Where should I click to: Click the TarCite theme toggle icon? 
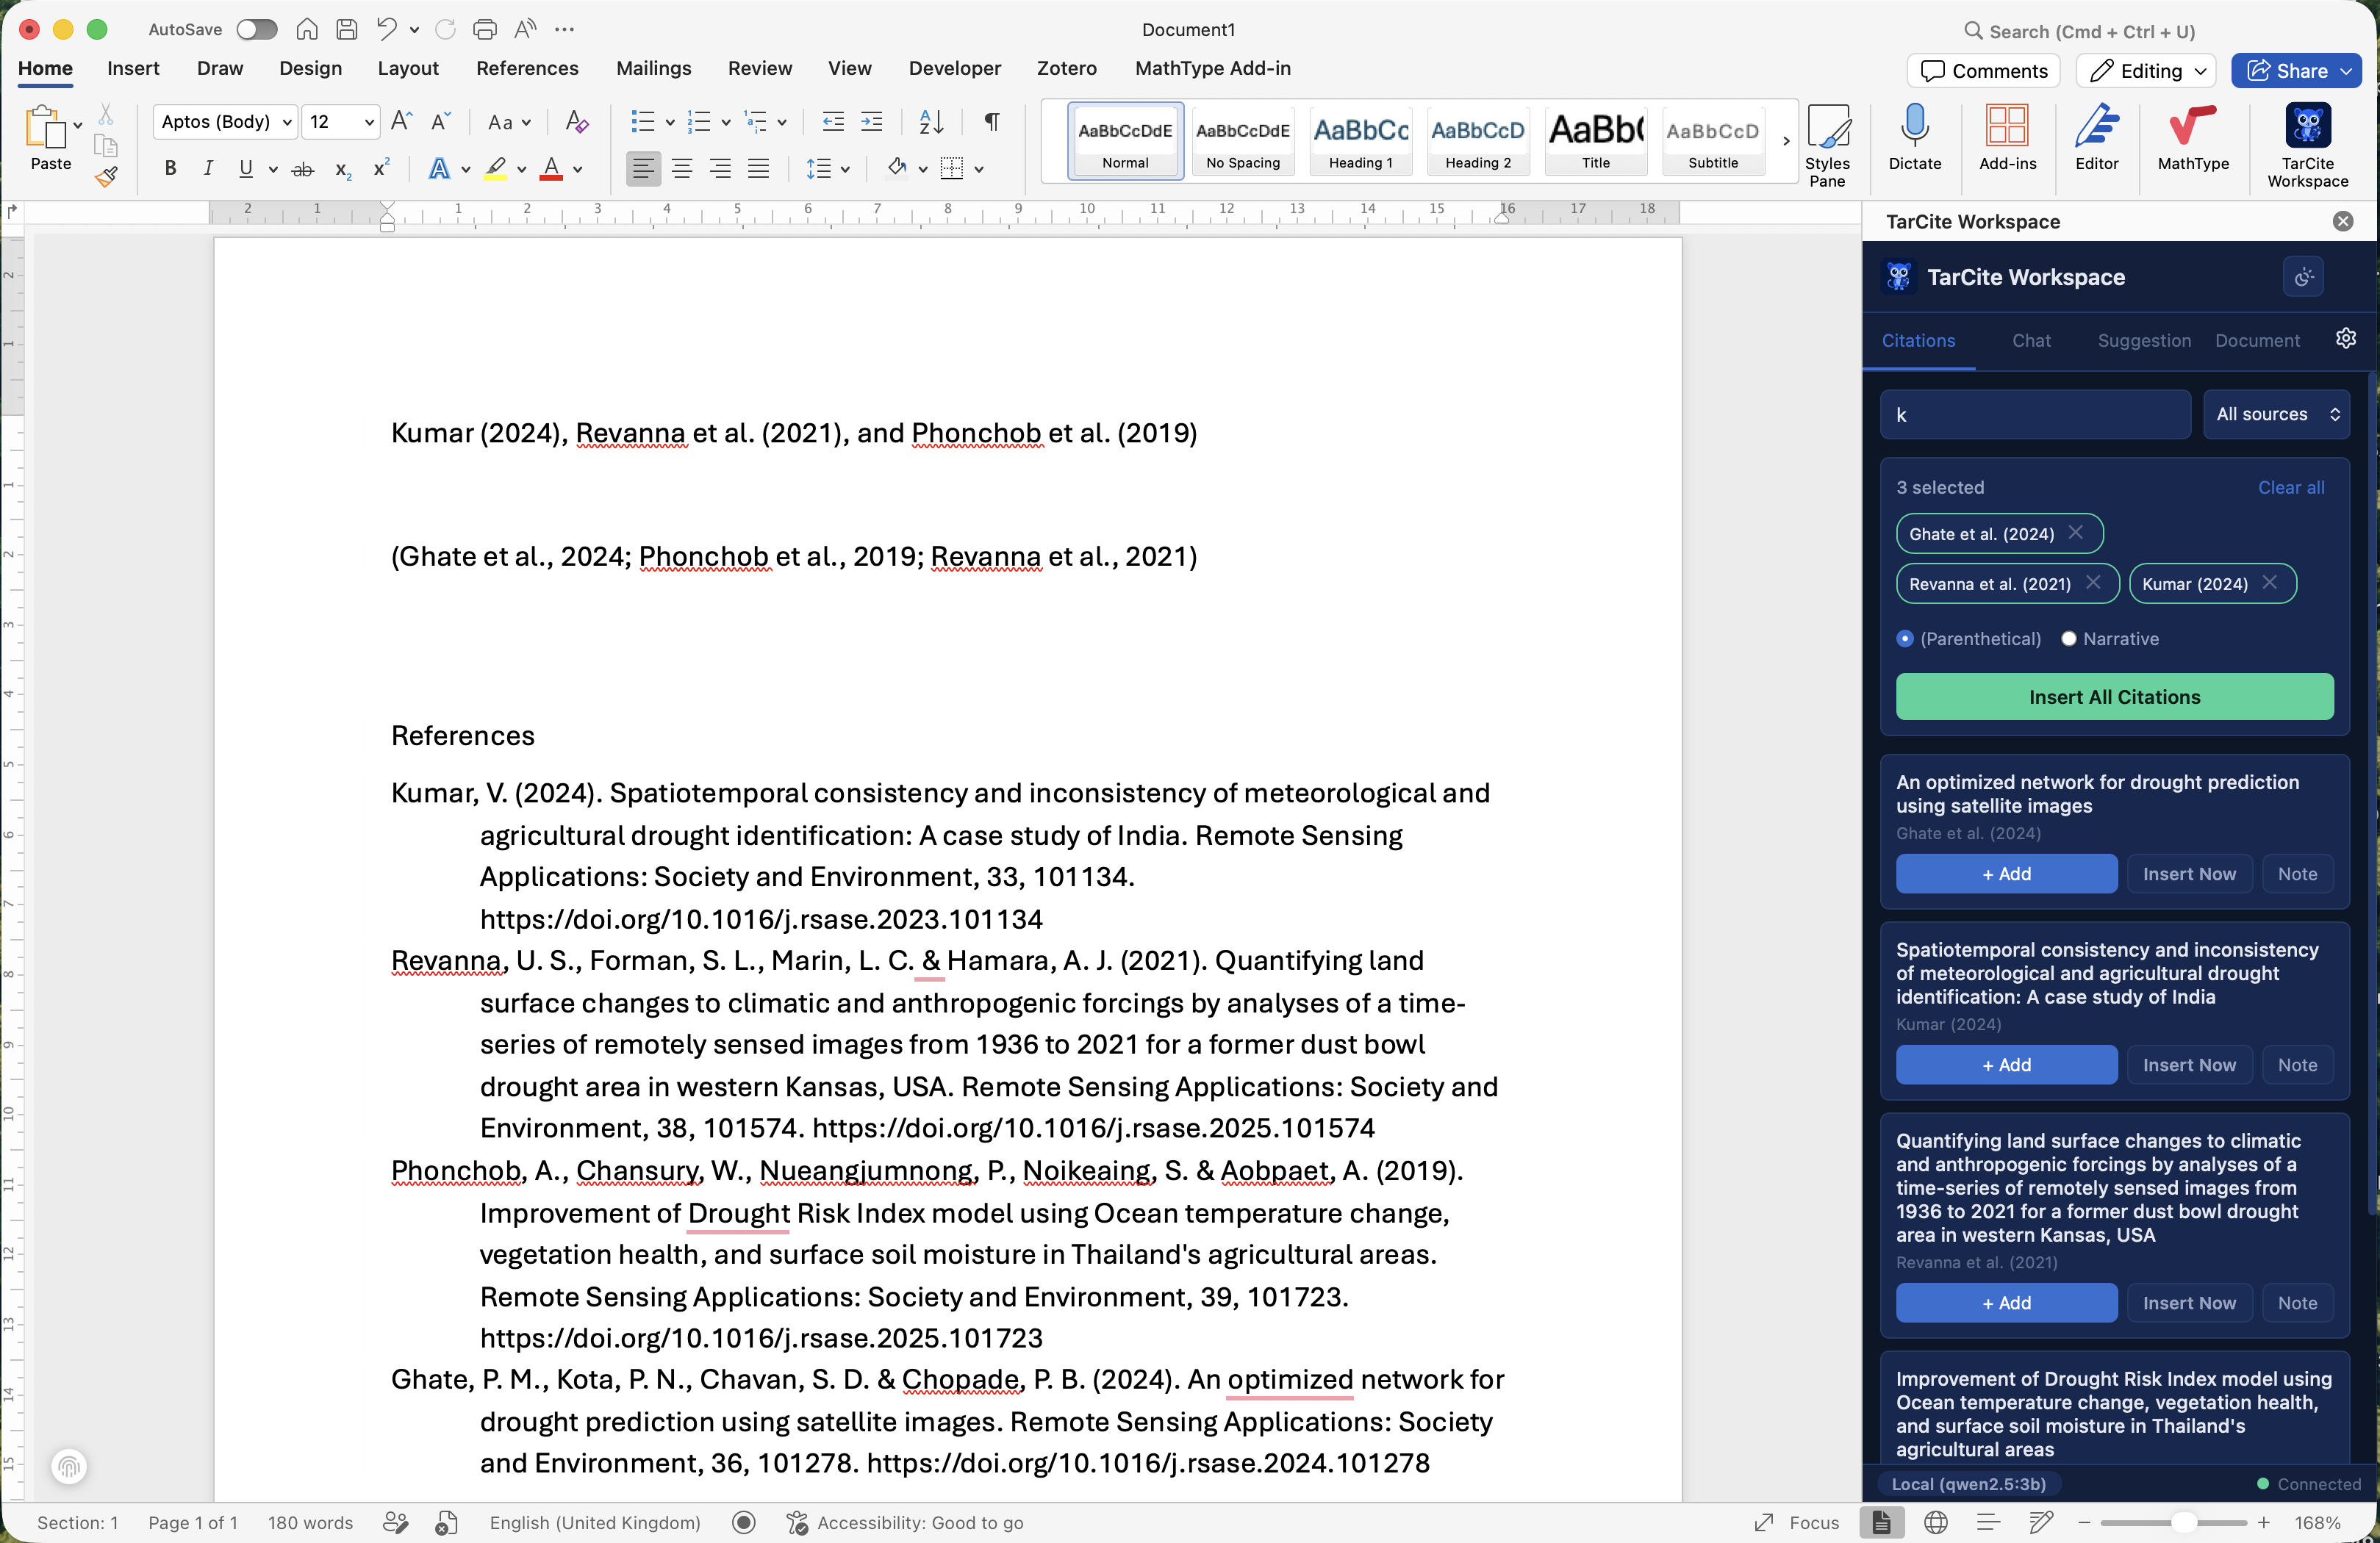point(2303,277)
